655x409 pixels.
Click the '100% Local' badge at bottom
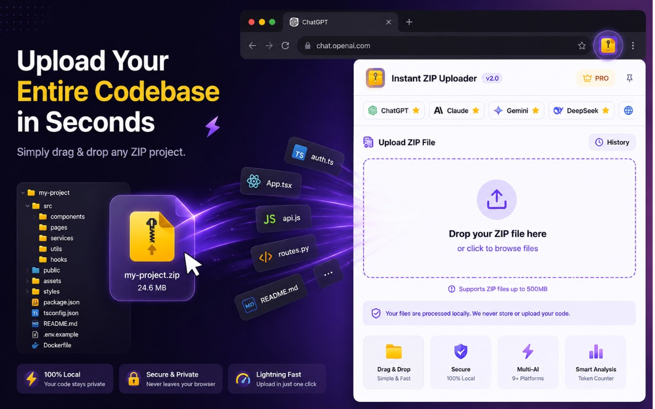(65, 379)
